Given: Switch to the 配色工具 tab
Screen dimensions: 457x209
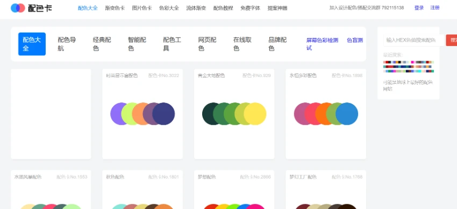Looking at the screenshot, I should [x=172, y=44].
